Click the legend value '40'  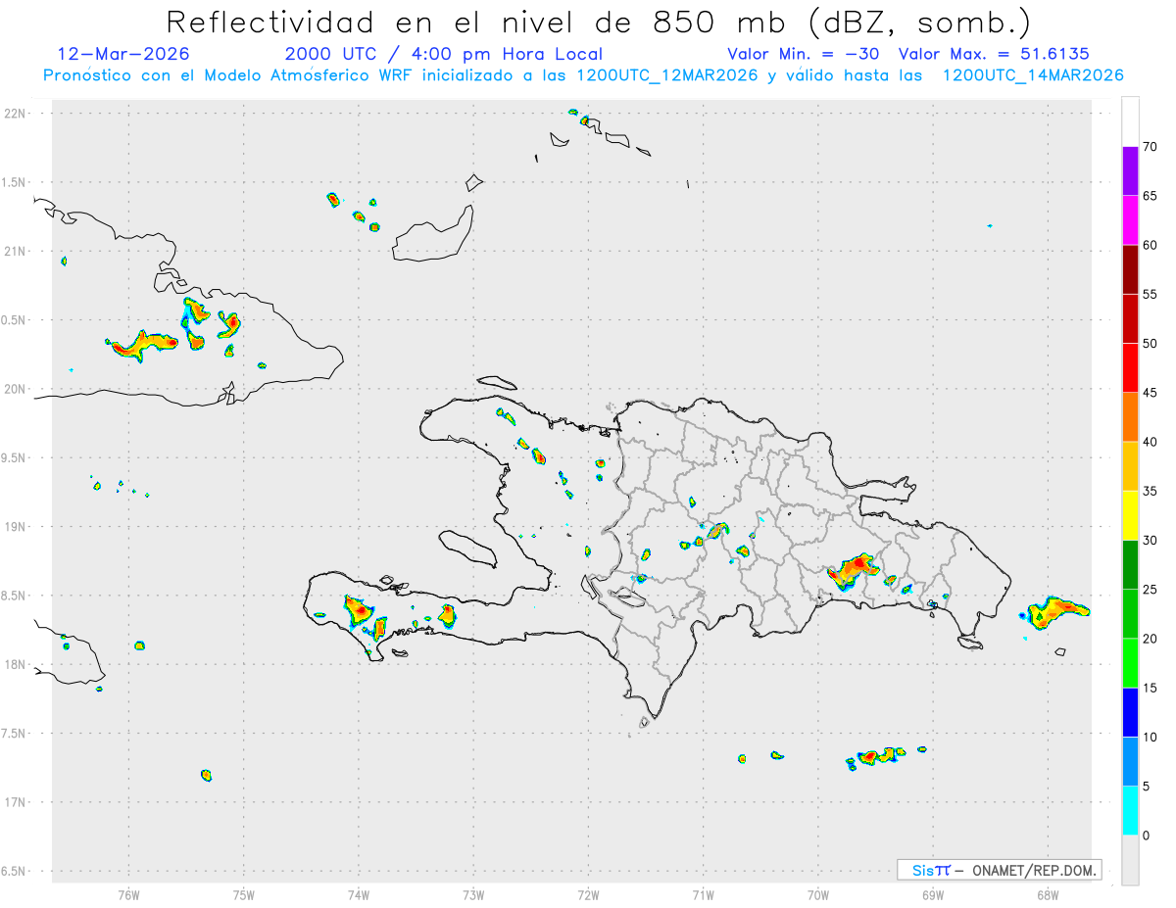point(1151,442)
